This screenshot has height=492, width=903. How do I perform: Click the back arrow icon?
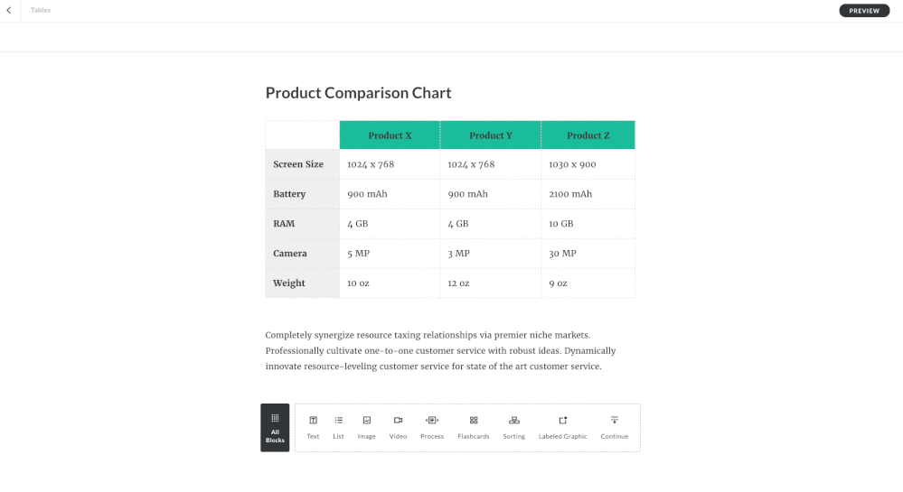click(x=9, y=11)
